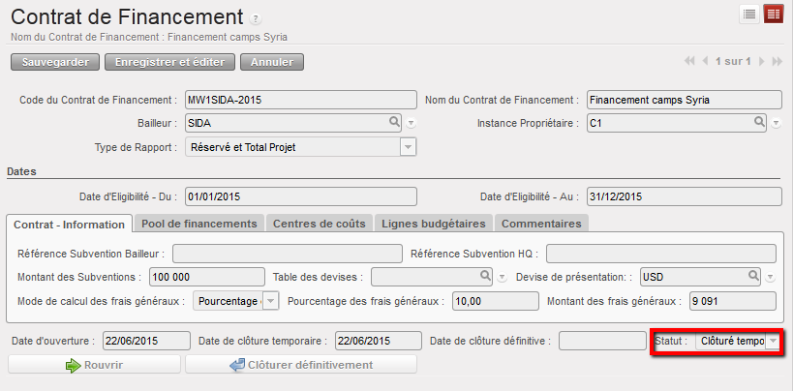Switch to Lignes budgétaires tab
This screenshot has width=793, height=391.
(434, 224)
